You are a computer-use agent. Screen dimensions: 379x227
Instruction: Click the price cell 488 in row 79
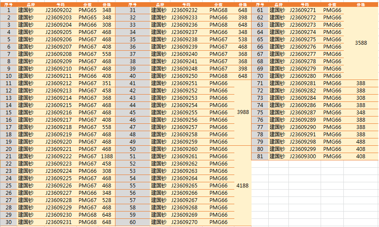pos(361,142)
